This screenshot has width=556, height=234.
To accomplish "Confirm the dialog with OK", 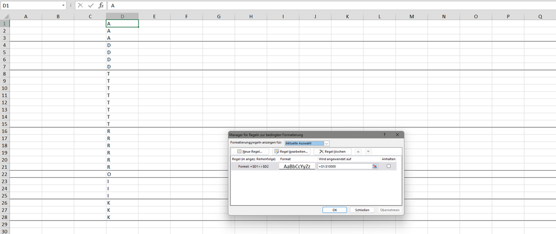I will click(x=334, y=210).
